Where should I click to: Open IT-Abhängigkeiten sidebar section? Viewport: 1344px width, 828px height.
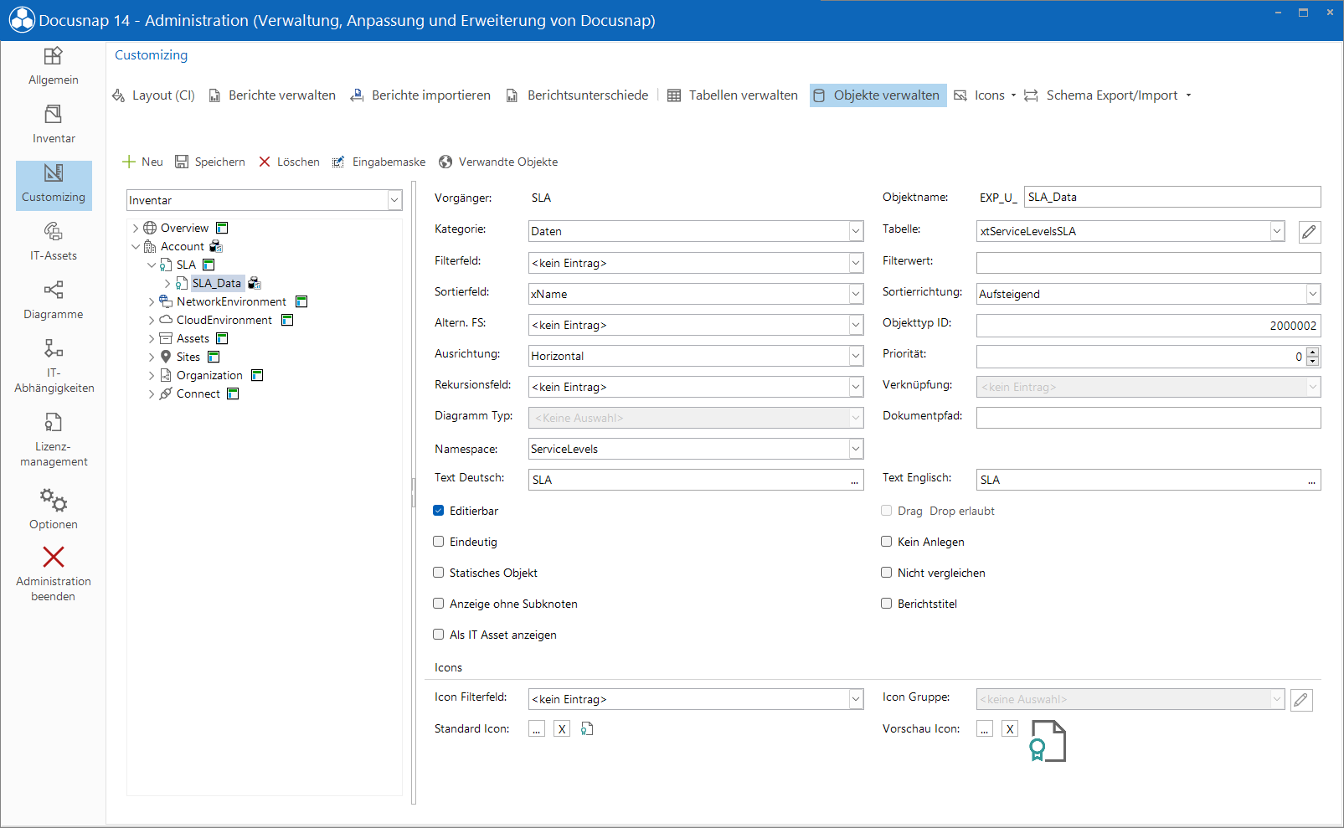coord(54,366)
